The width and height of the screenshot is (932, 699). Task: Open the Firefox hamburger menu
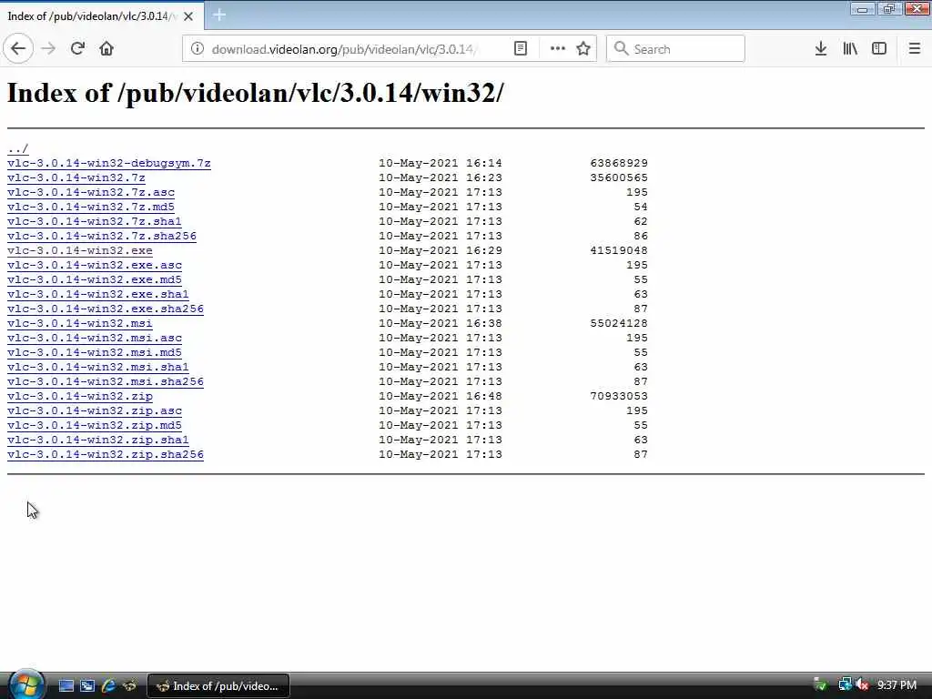point(915,49)
